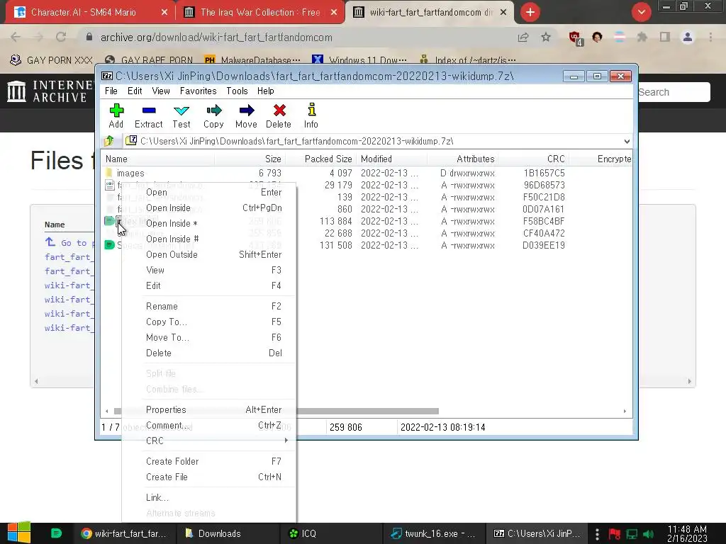Click Go to parent directory link

click(70, 242)
